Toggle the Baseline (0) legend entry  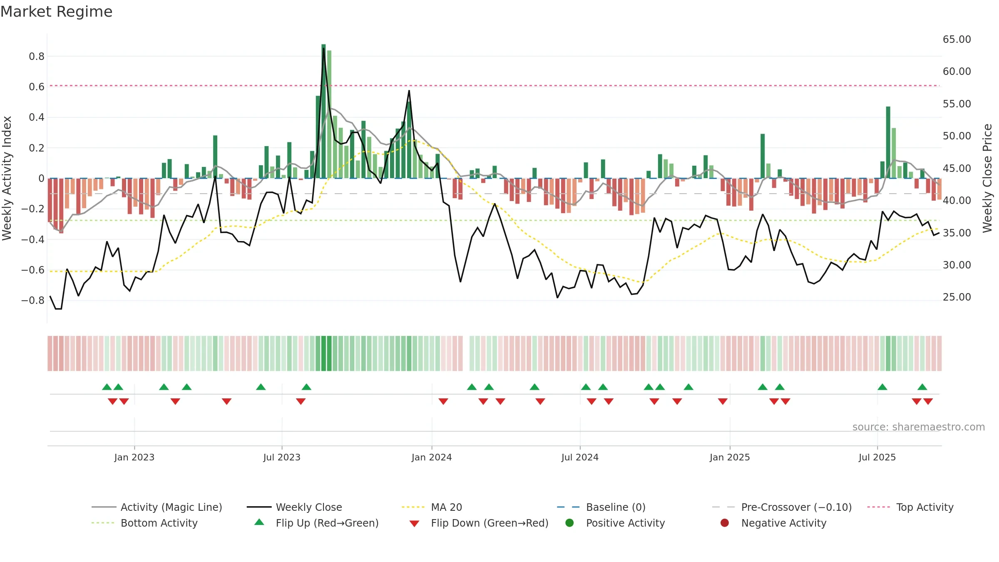[601, 507]
